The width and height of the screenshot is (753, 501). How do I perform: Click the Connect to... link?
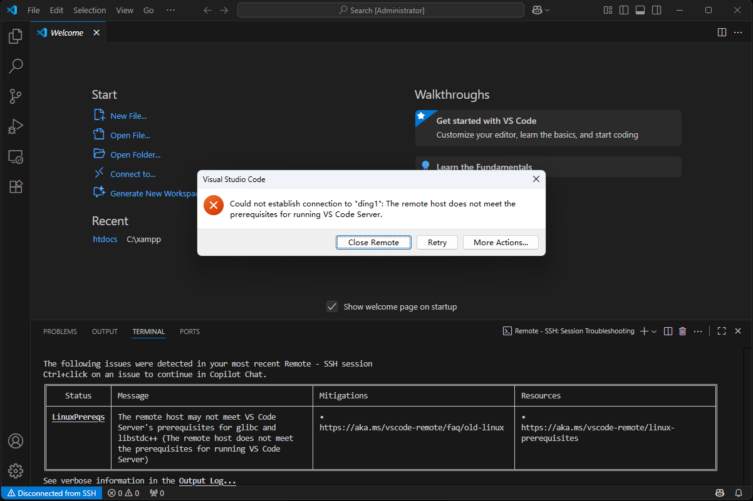point(133,174)
